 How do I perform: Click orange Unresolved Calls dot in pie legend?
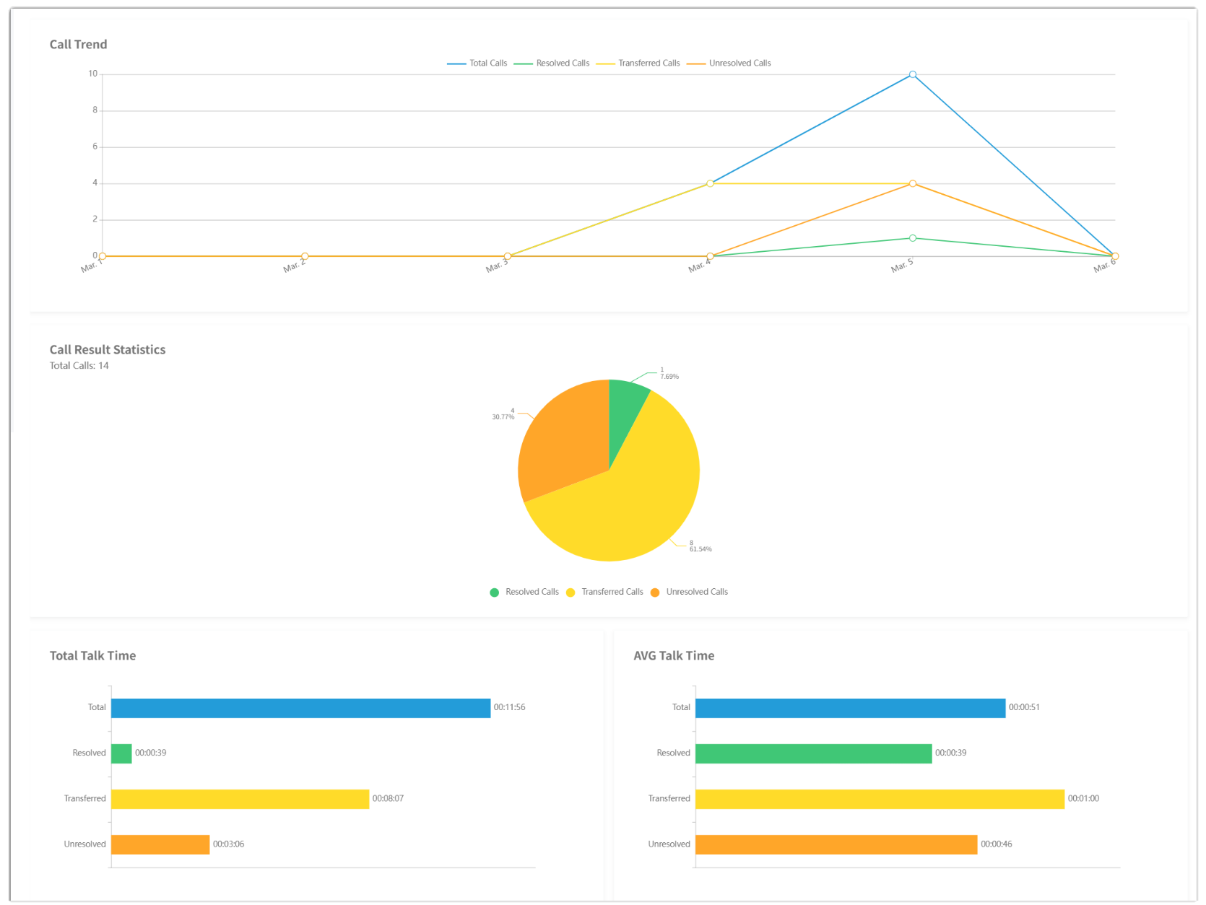point(655,593)
